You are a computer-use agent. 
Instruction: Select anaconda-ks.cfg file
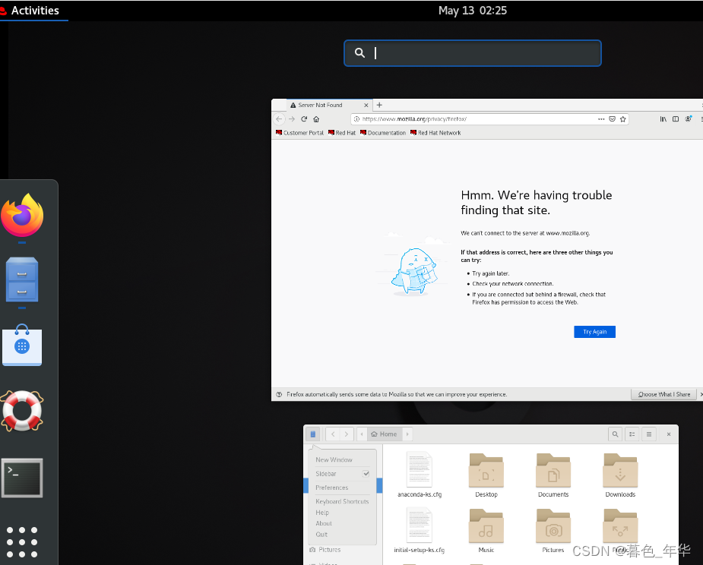[x=420, y=475]
